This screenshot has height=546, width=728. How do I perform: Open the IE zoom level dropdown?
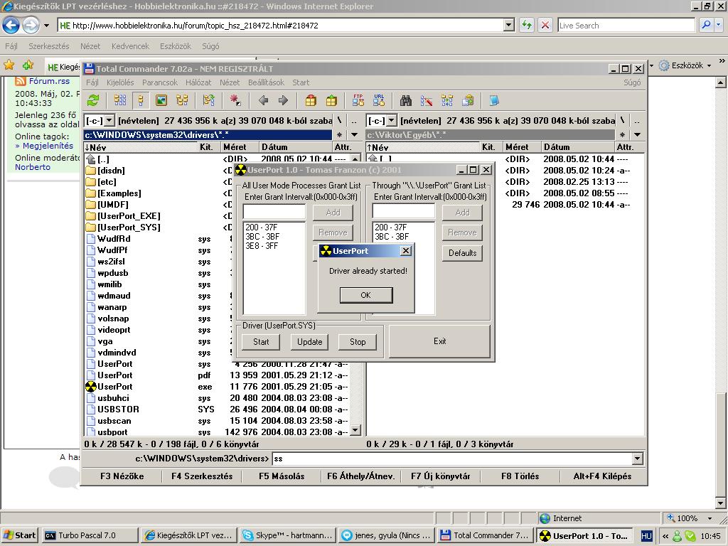(x=710, y=518)
